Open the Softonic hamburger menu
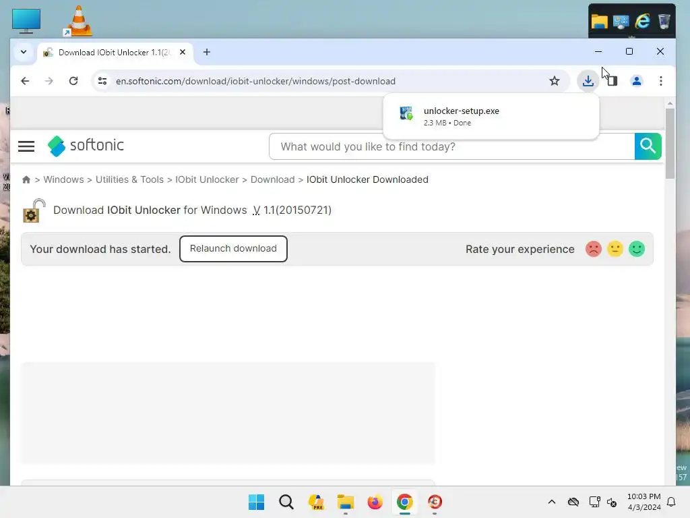The height and width of the screenshot is (518, 690). point(26,146)
